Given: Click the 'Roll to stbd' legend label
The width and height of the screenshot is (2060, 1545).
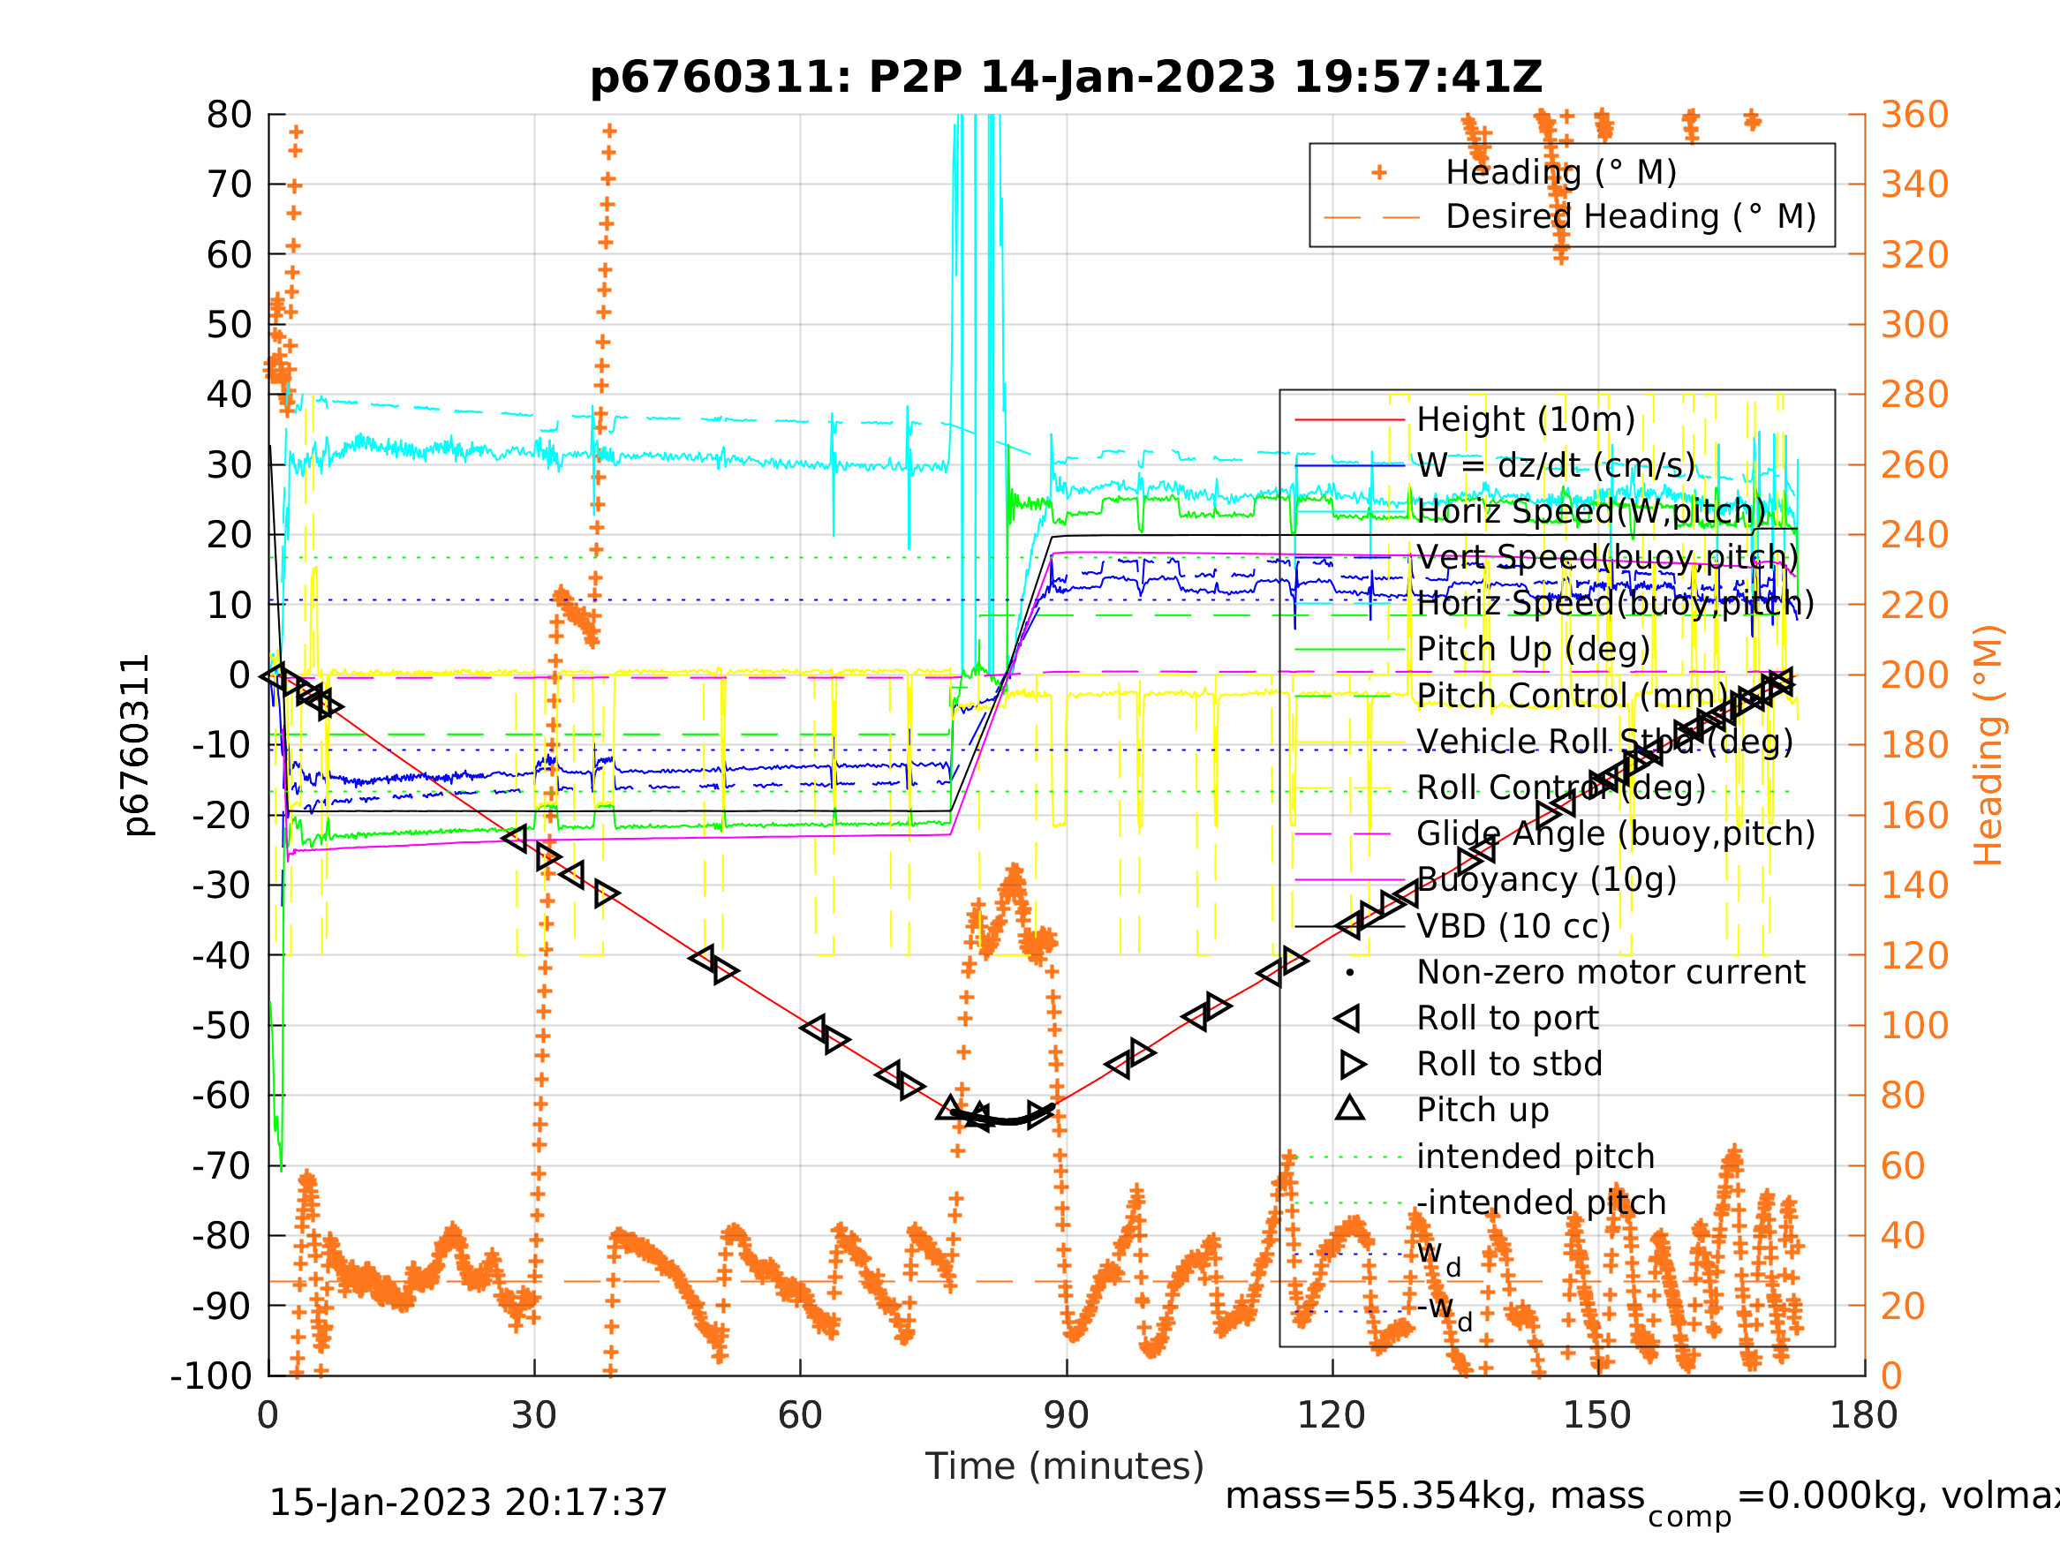Looking at the screenshot, I should pyautogui.click(x=1509, y=1064).
